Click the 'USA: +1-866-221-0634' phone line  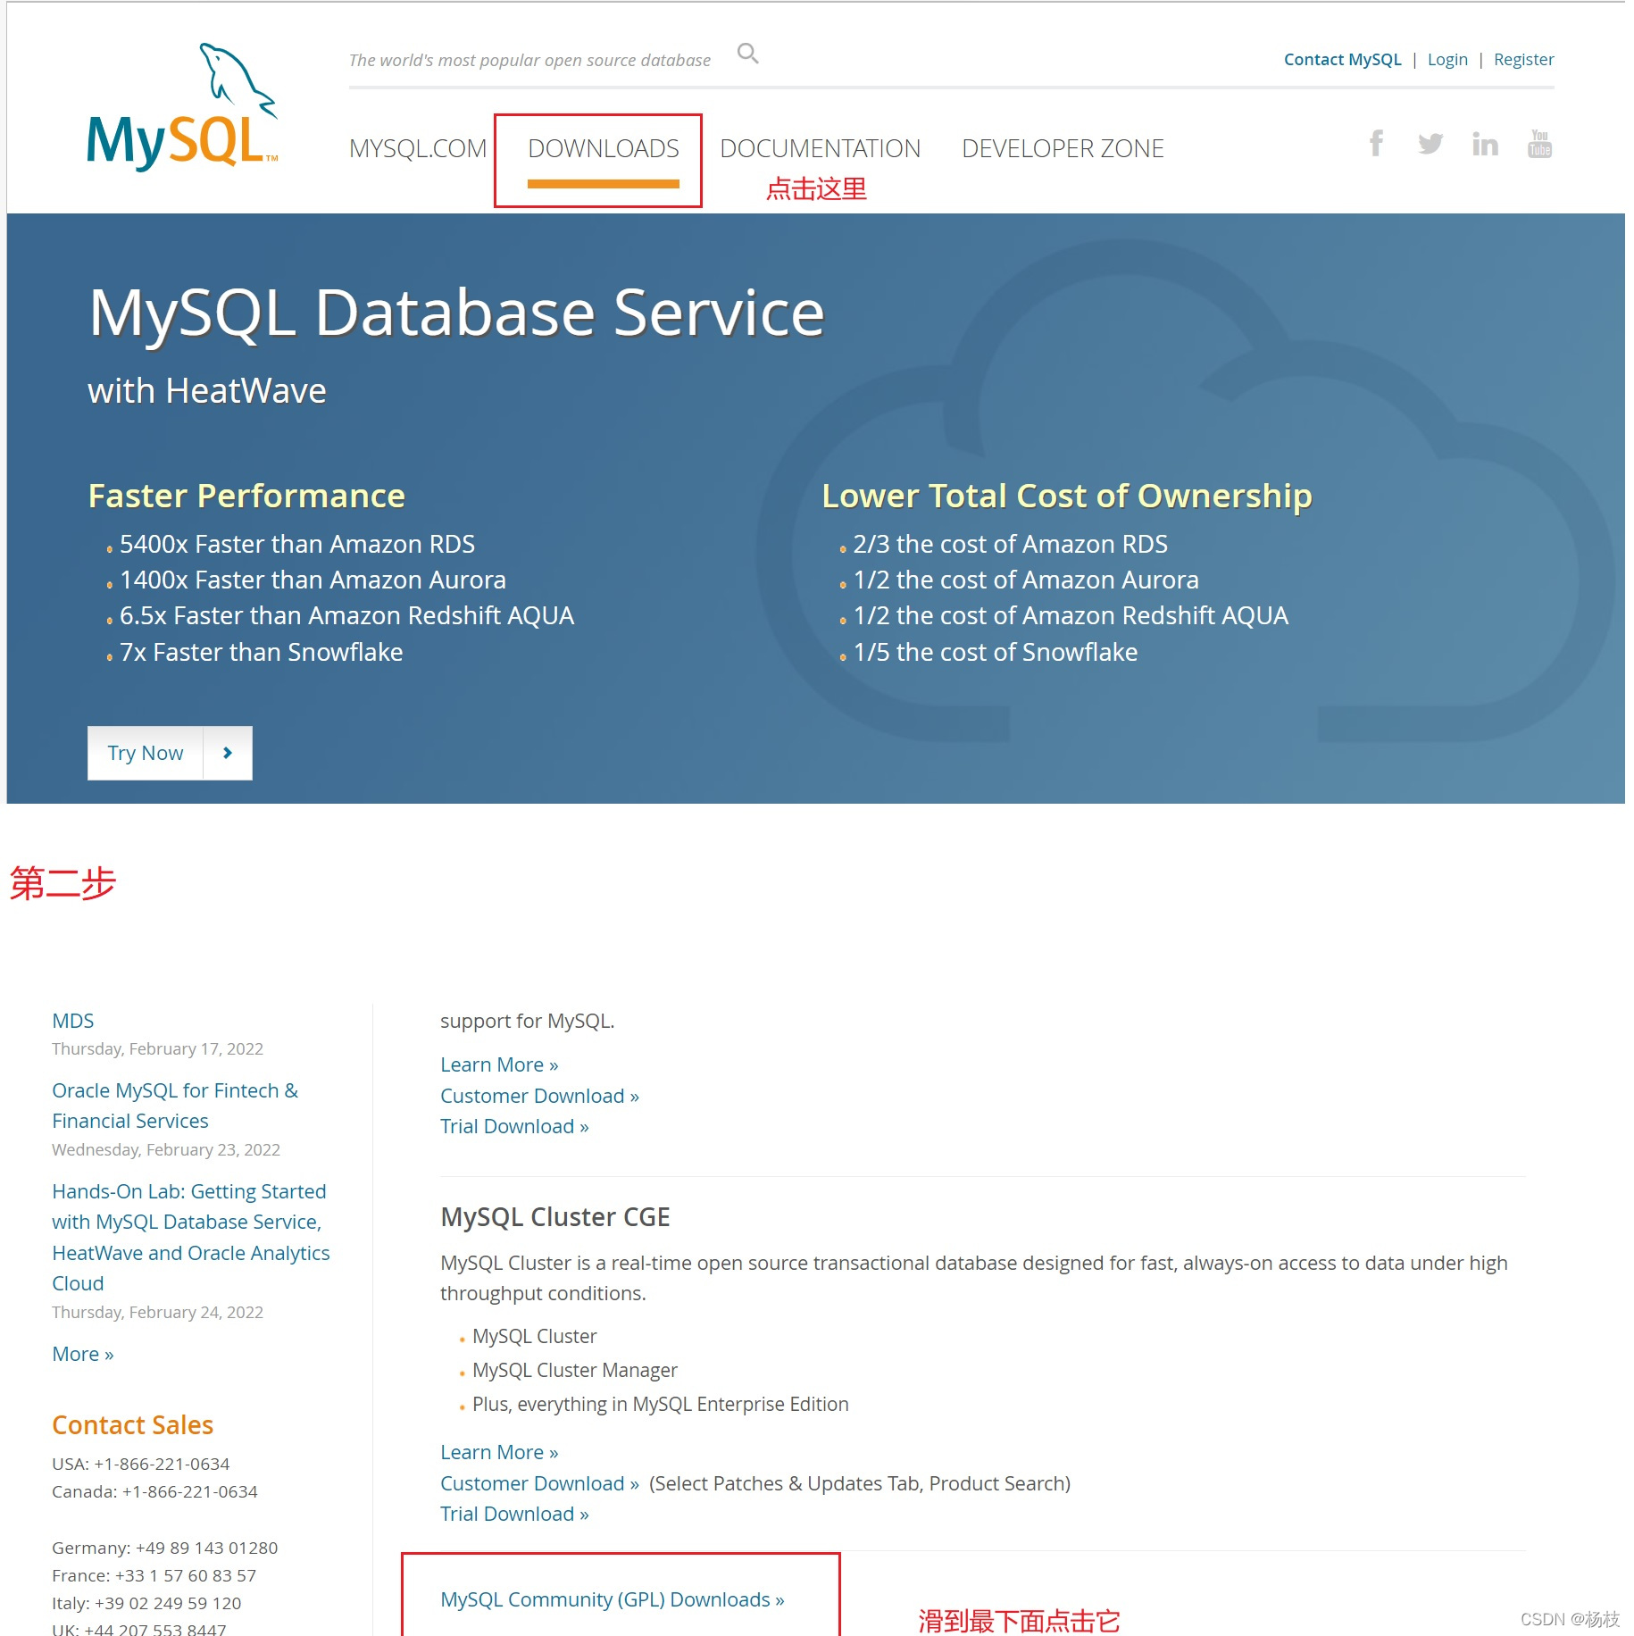pos(140,1464)
